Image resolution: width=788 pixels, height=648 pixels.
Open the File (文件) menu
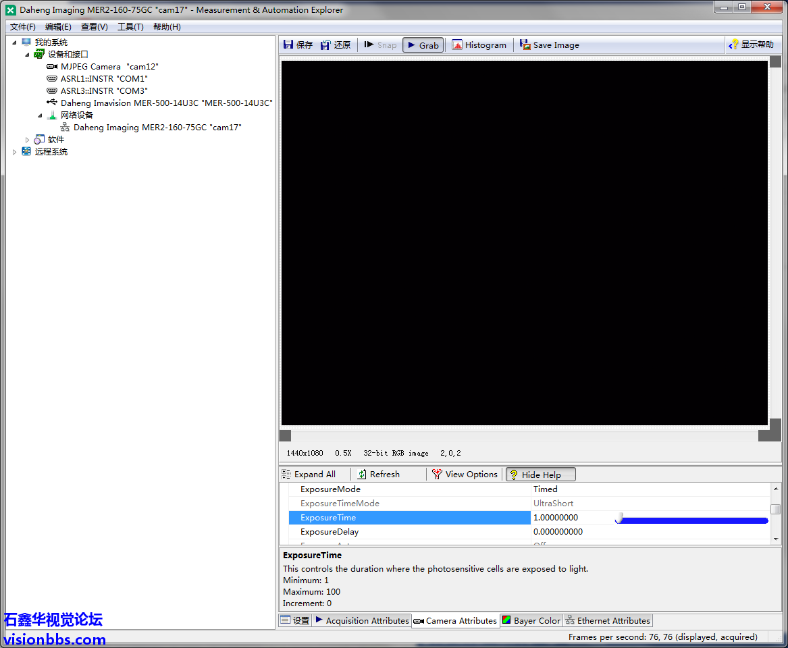click(22, 27)
